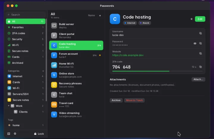
Task: Collapse the Work folder
Action: (x=9, y=106)
